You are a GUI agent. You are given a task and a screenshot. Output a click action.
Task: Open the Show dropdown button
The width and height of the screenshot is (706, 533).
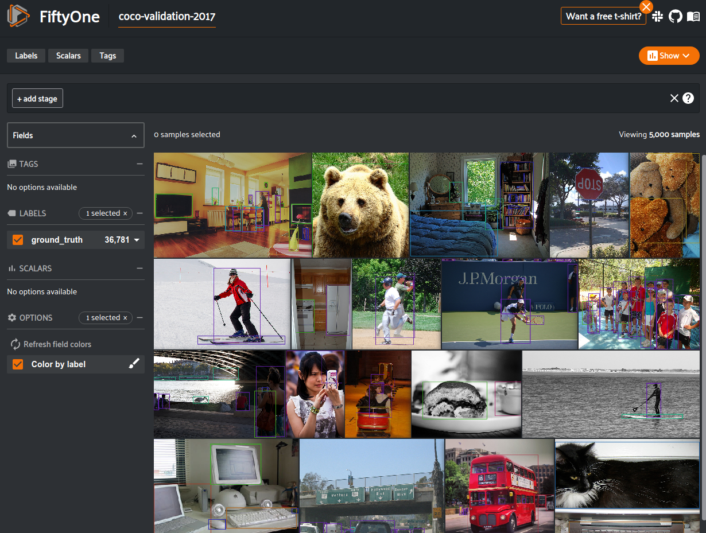pyautogui.click(x=669, y=56)
